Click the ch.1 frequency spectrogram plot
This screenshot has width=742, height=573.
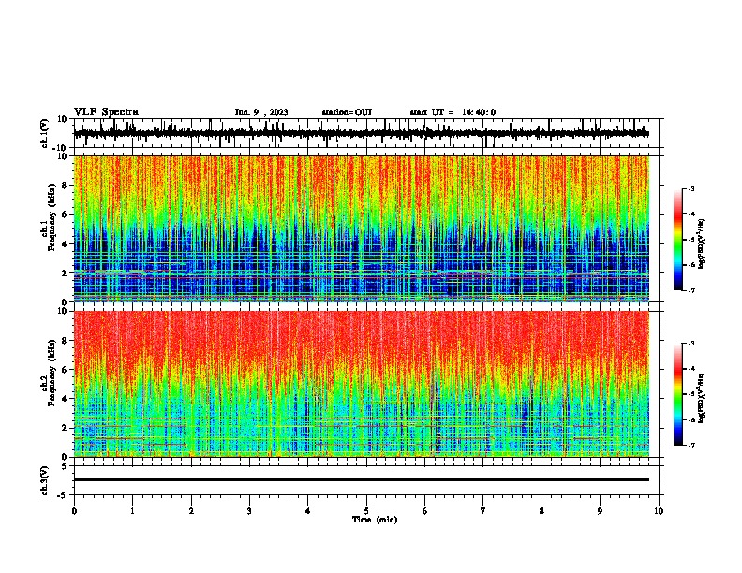pyautogui.click(x=362, y=228)
